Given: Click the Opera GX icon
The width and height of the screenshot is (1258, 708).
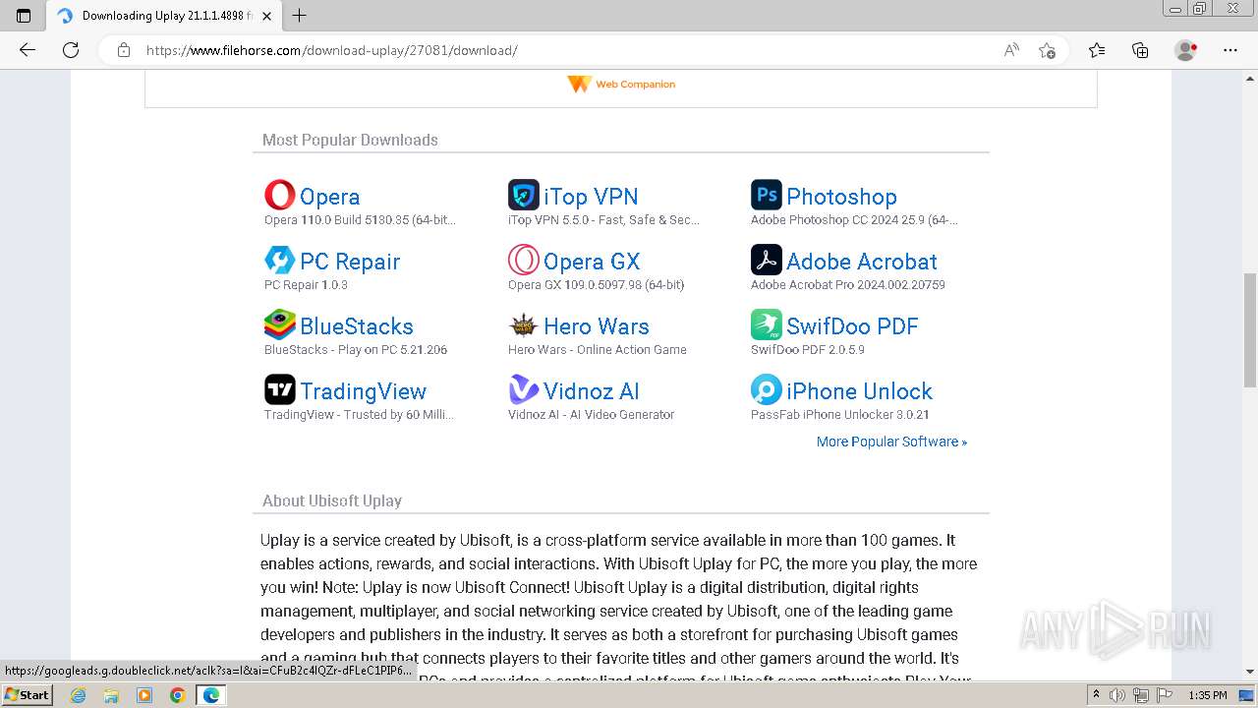Looking at the screenshot, I should pos(523,260).
